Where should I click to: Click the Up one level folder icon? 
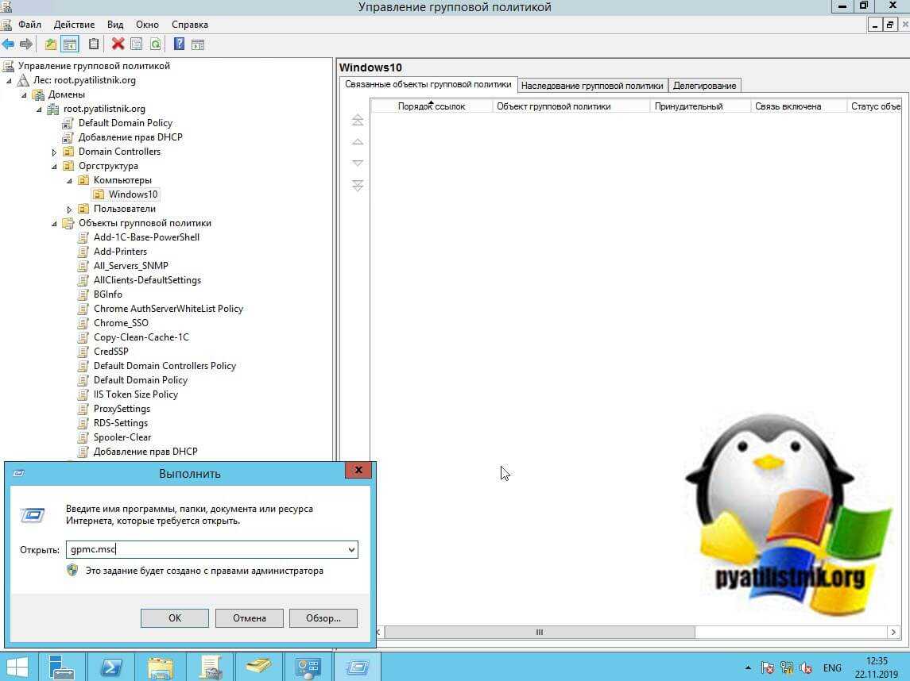point(51,44)
